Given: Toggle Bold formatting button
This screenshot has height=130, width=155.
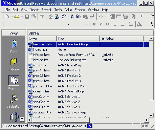Looking at the screenshot, I should [x=94, y=24].
